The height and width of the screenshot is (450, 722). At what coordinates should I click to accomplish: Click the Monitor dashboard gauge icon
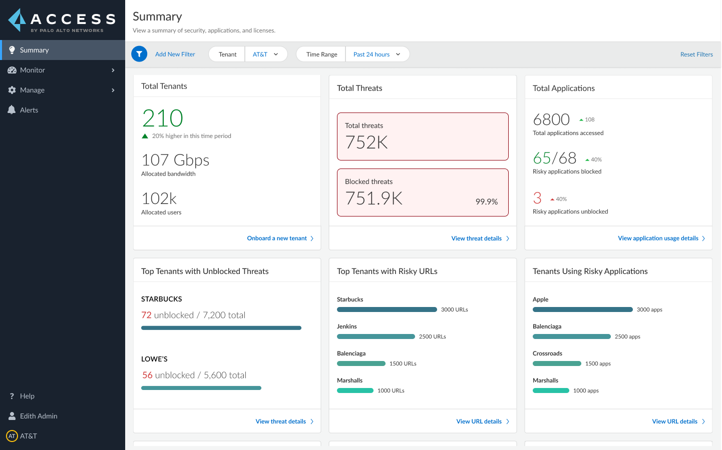point(12,70)
